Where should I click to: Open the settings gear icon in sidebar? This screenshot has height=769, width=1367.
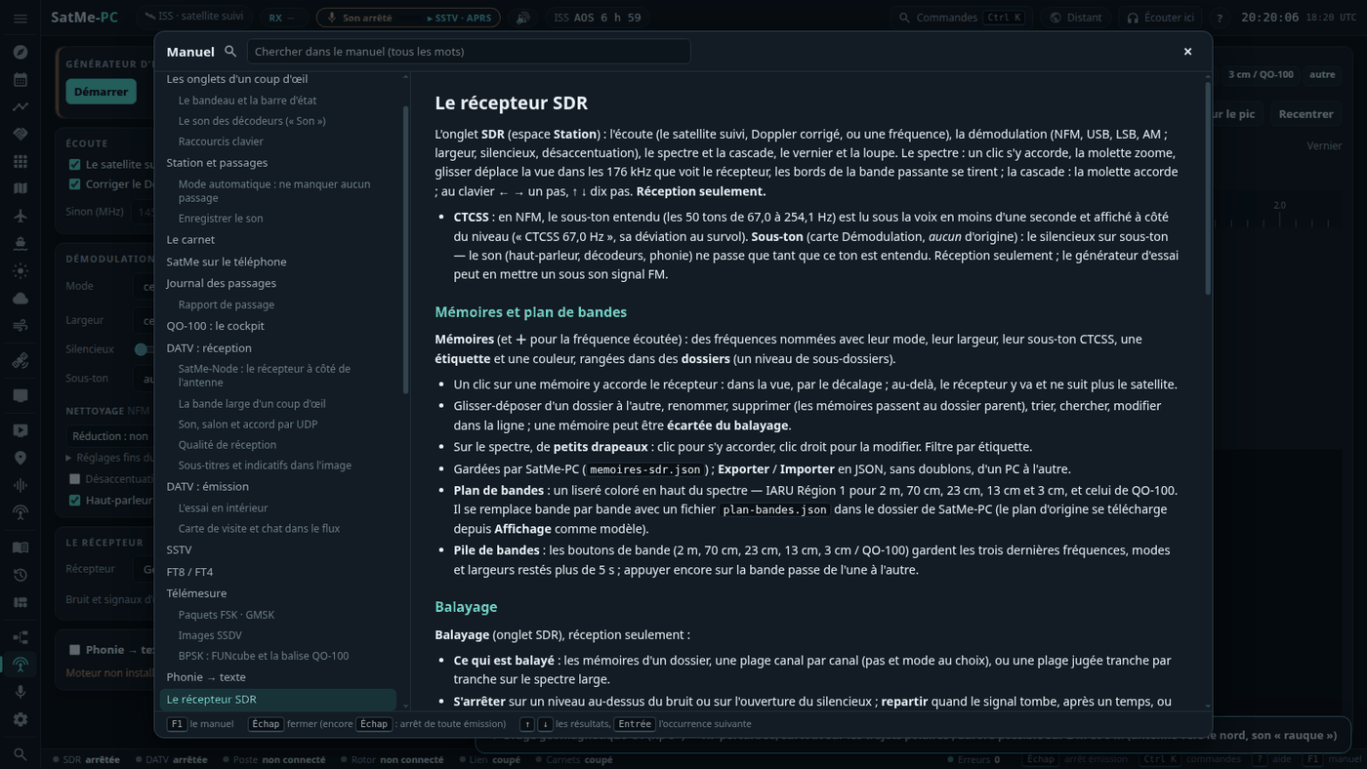click(x=21, y=719)
